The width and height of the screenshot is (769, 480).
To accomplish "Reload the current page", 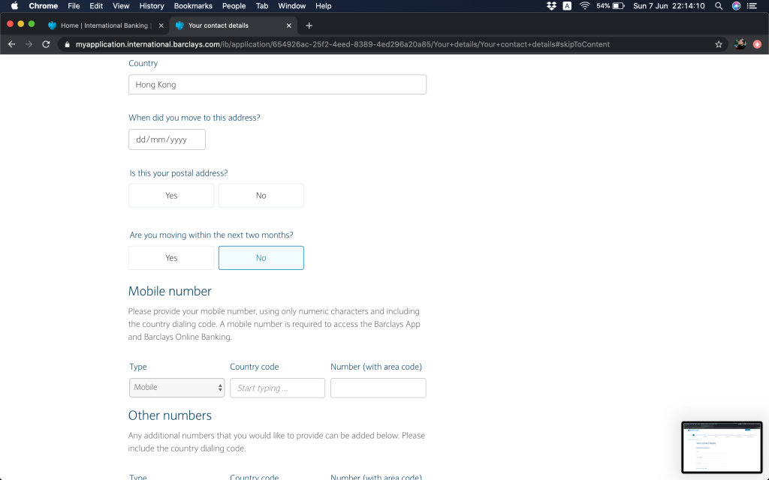I will point(46,44).
